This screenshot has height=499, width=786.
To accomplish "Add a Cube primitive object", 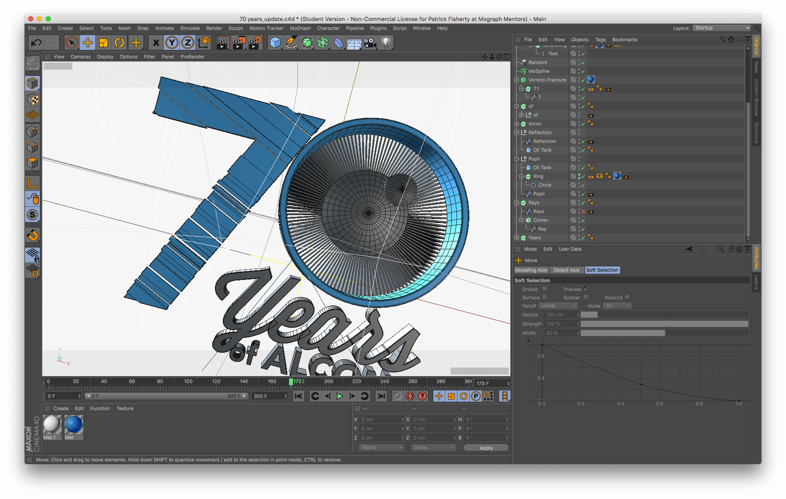I will pyautogui.click(x=275, y=42).
